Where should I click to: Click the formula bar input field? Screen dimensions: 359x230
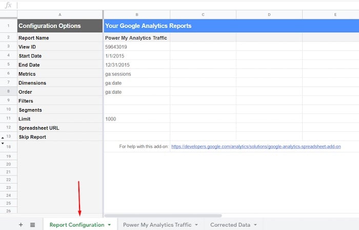[x=188, y=5]
